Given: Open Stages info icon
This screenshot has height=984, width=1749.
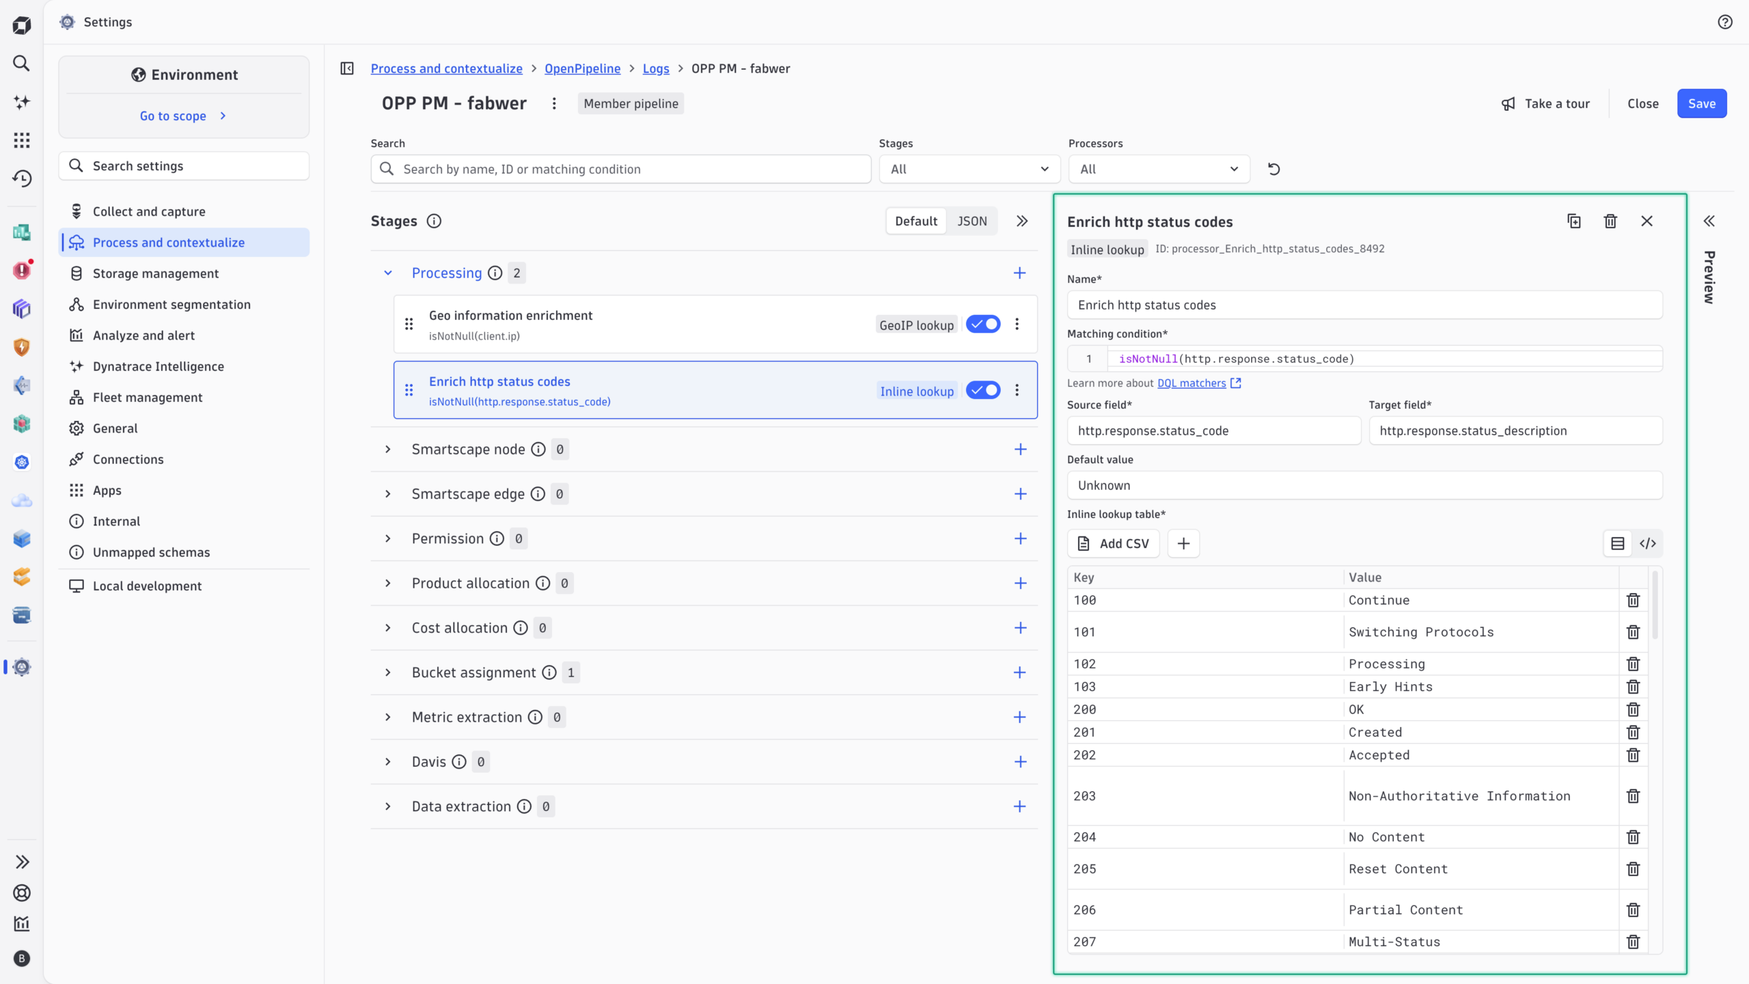Looking at the screenshot, I should pyautogui.click(x=434, y=221).
